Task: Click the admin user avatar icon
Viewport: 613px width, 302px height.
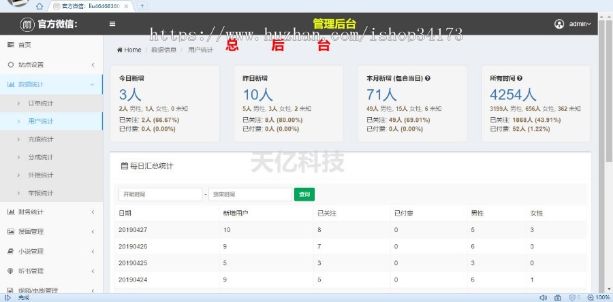Action: pos(559,24)
